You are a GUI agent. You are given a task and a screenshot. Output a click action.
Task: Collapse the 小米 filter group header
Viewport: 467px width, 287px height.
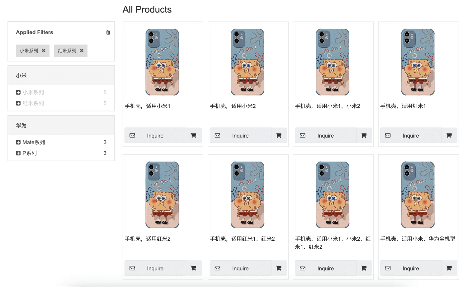[61, 76]
